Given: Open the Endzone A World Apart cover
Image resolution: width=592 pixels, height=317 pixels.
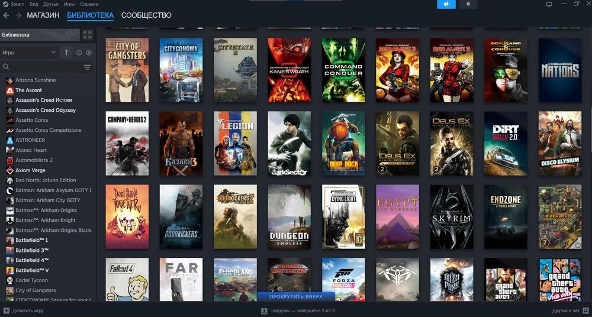Looking at the screenshot, I should click(506, 216).
